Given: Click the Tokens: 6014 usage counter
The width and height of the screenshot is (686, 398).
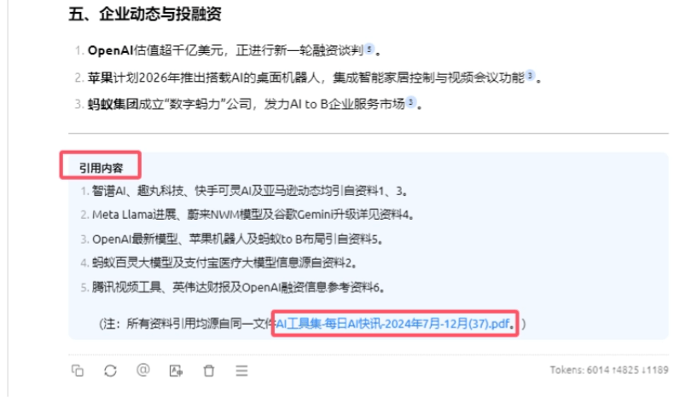Looking at the screenshot, I should tap(609, 370).
